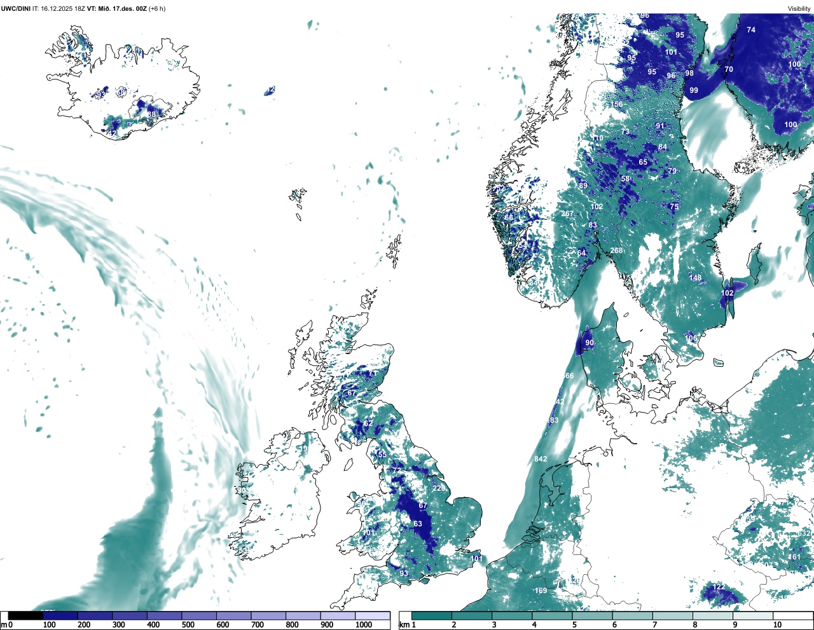Click the map value "89"

point(583,185)
